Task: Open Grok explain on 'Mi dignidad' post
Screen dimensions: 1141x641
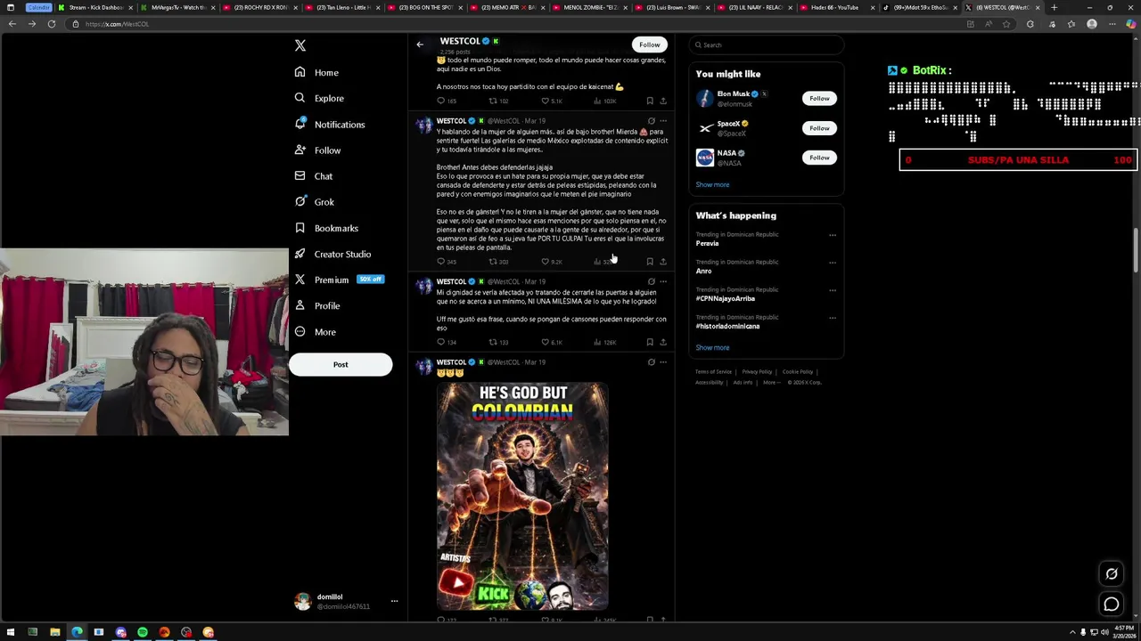Action: [651, 282]
